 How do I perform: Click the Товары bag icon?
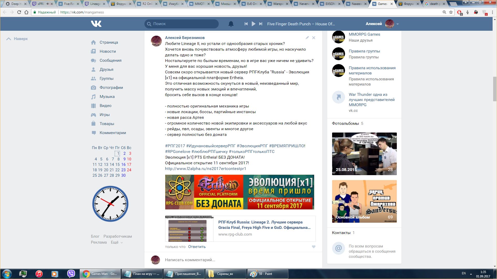(x=93, y=123)
